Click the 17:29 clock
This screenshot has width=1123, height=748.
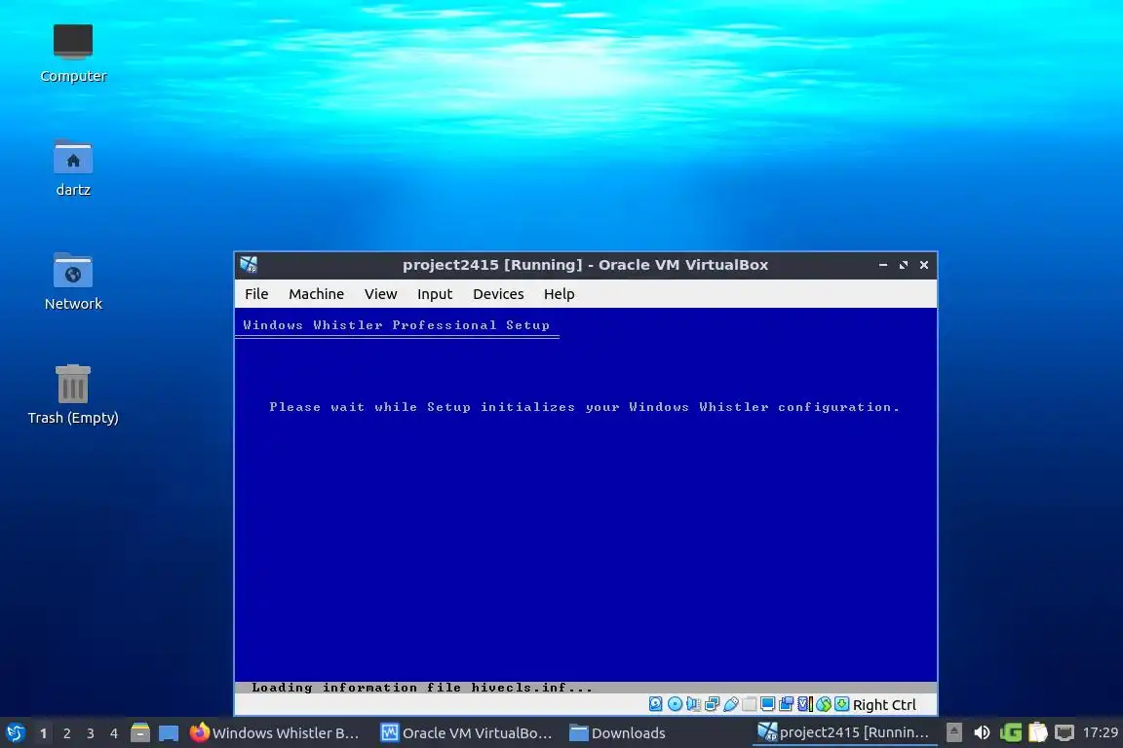click(1100, 732)
